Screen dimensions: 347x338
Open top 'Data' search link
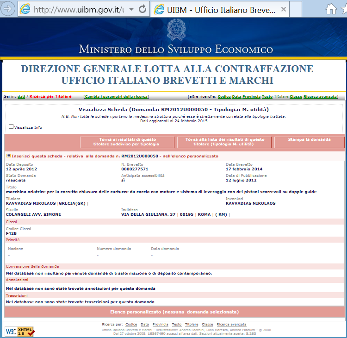pyautogui.click(x=236, y=97)
